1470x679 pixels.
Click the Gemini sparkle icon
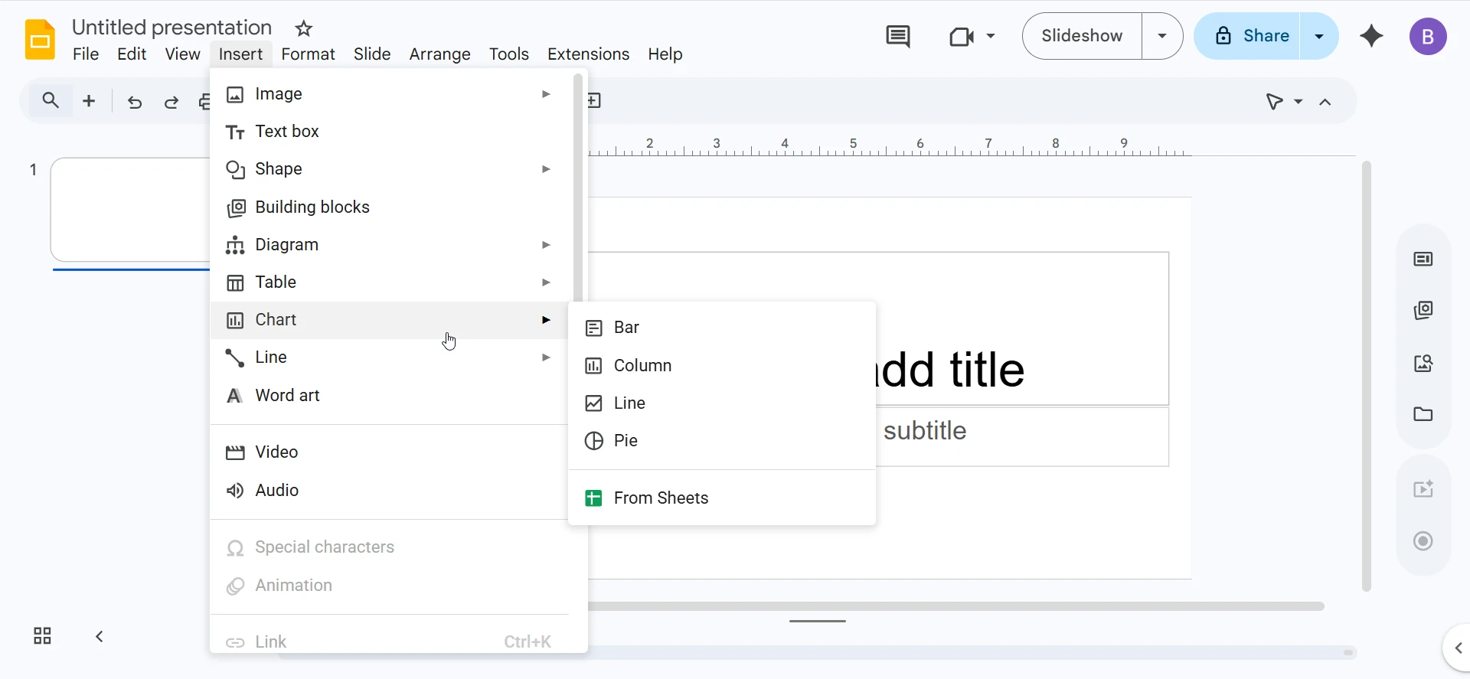point(1371,36)
